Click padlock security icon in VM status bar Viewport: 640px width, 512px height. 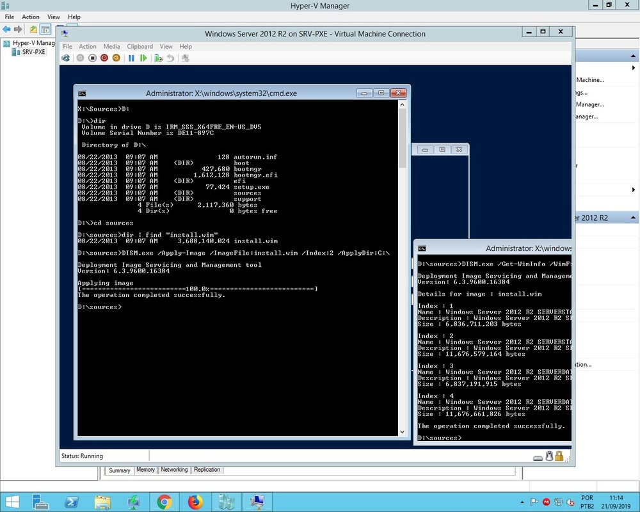click(x=559, y=456)
